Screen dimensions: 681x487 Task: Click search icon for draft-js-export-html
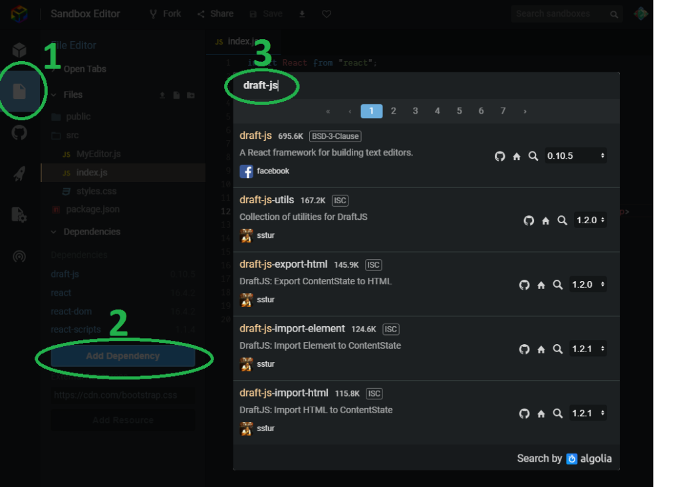(557, 285)
